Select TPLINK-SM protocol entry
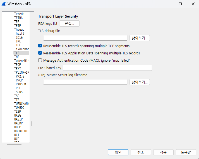The image size is (199, 159). pyautogui.click(x=22, y=73)
